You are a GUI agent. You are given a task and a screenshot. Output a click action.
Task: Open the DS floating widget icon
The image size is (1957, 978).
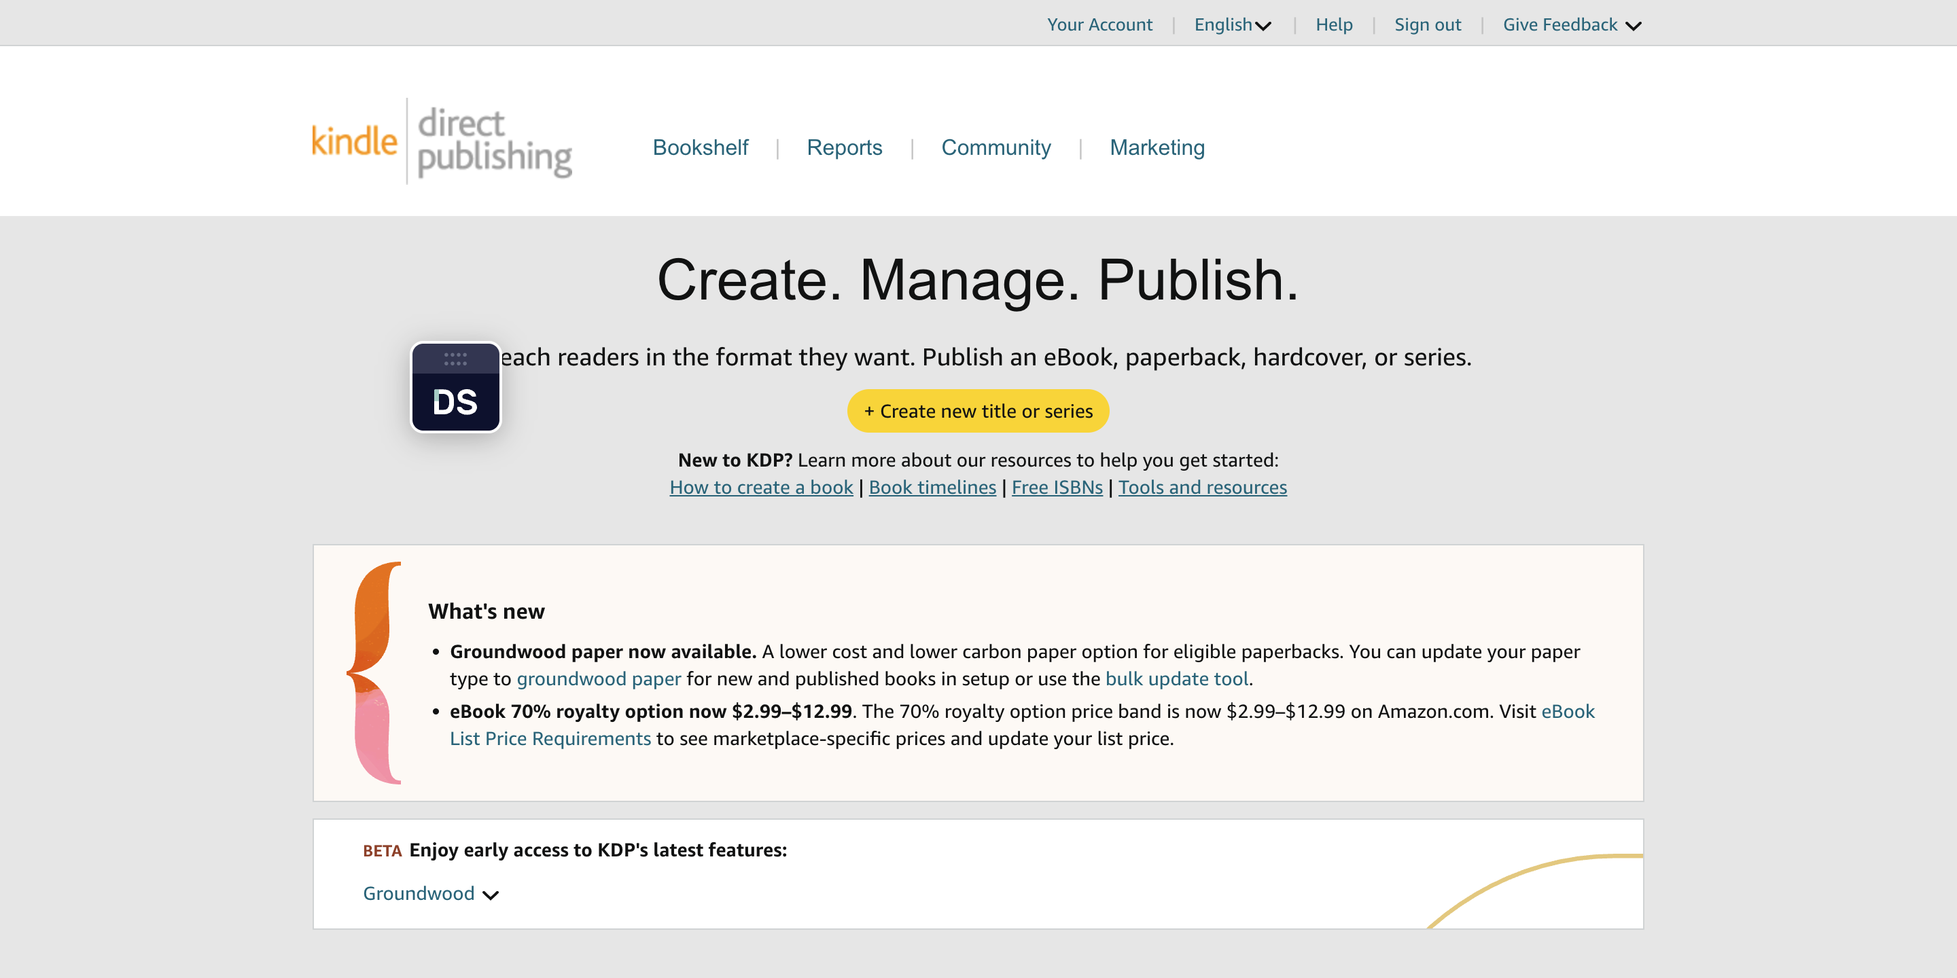pos(456,387)
